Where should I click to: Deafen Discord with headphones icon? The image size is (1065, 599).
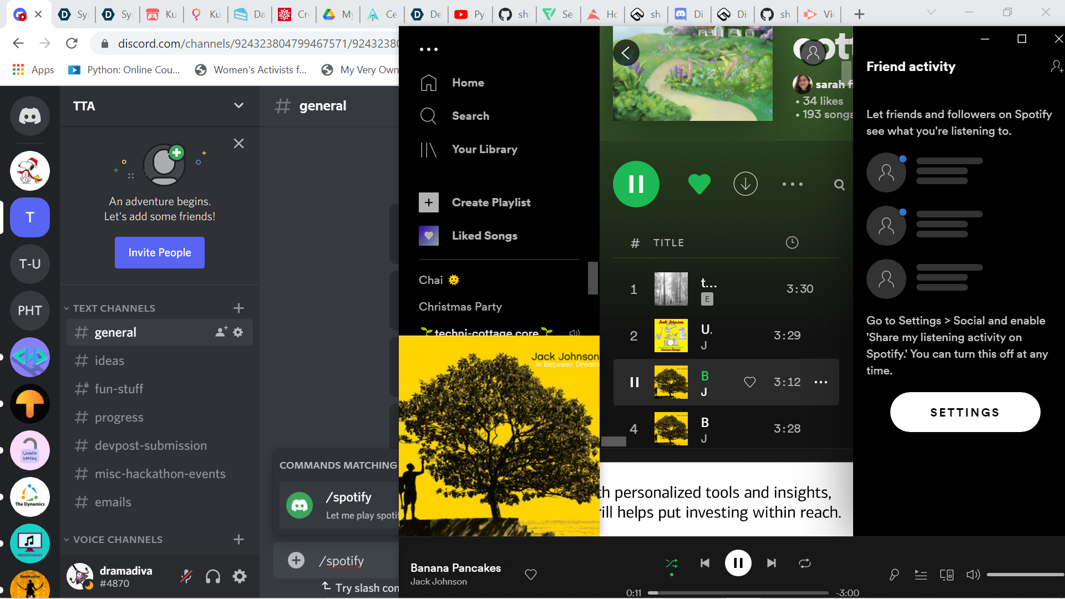(213, 577)
